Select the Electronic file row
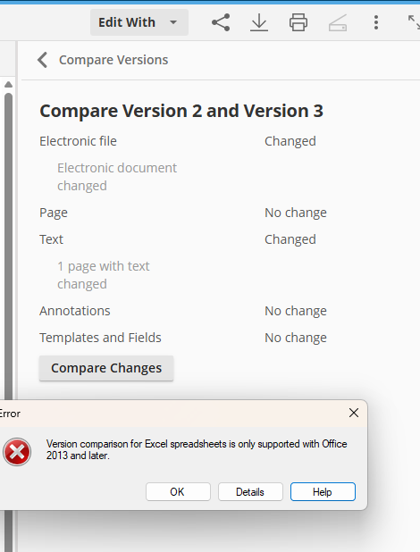This screenshot has height=552, width=420. click(x=178, y=141)
